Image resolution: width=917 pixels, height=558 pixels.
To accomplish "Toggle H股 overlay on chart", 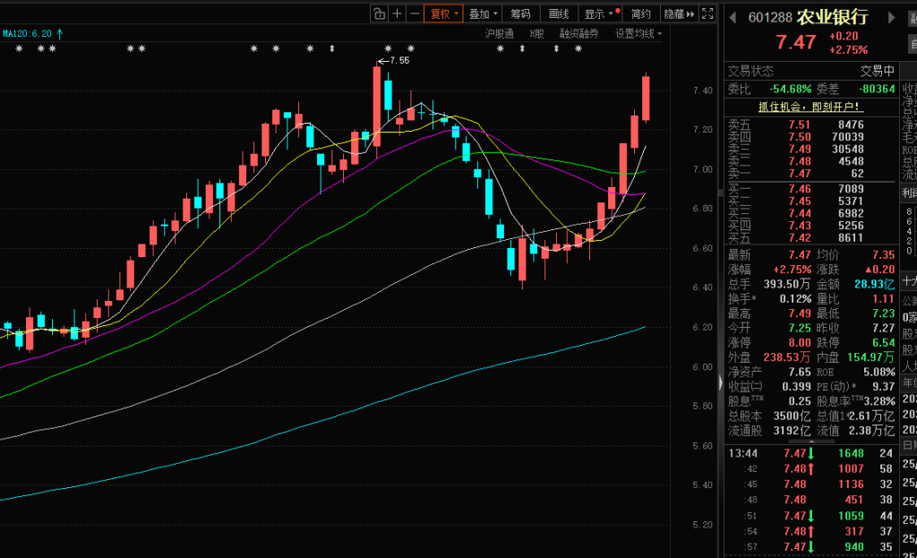I will [536, 34].
